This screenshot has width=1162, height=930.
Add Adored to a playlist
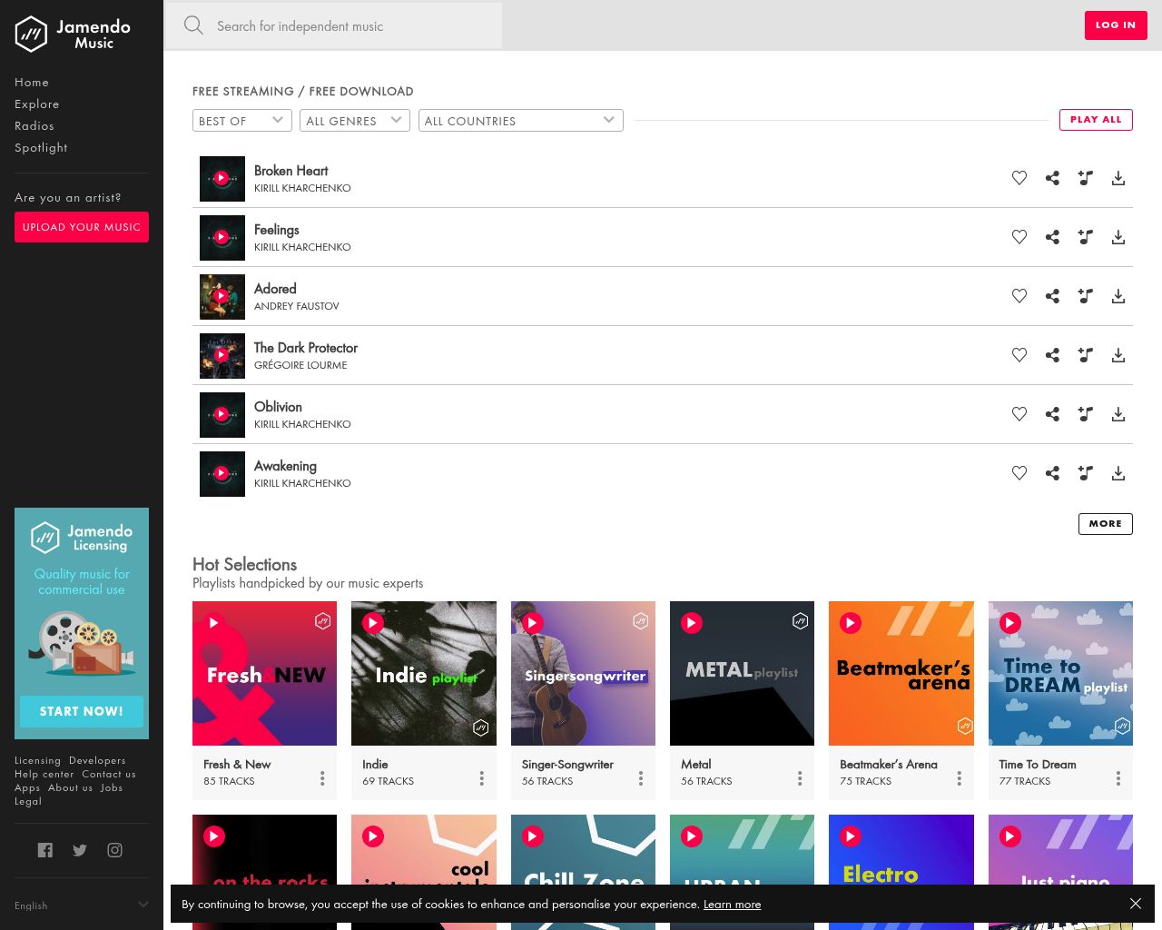pos(1085,296)
